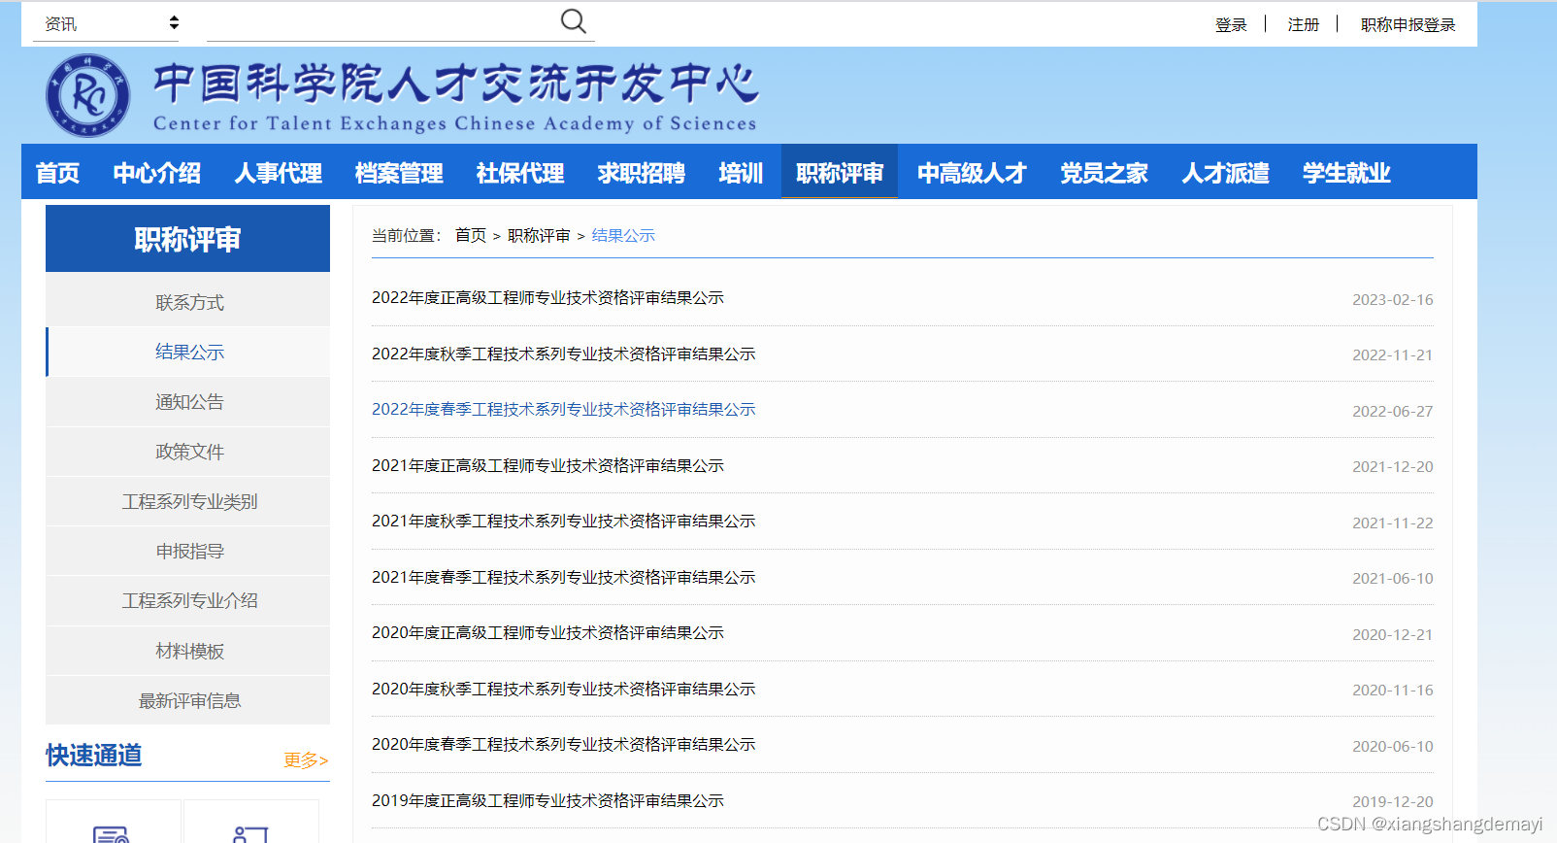Viewport: 1557px width, 843px height.
Task: Open 培训 navigation item
Action: pyautogui.click(x=741, y=173)
